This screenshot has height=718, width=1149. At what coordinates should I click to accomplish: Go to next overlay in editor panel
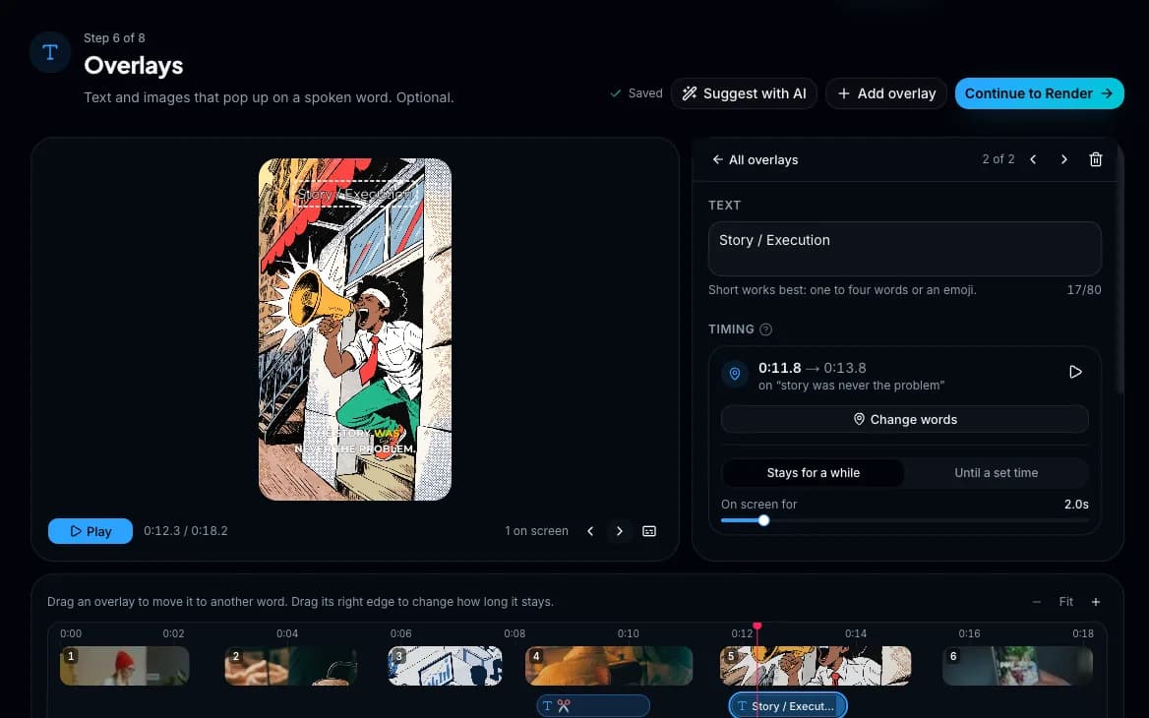click(x=1064, y=159)
